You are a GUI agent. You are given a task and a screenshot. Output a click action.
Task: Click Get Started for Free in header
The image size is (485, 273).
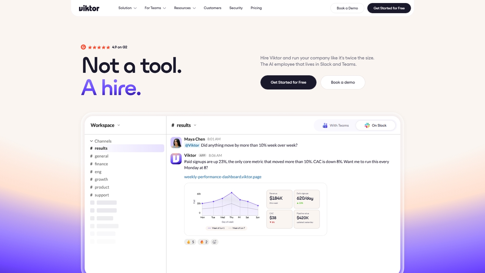tap(389, 8)
